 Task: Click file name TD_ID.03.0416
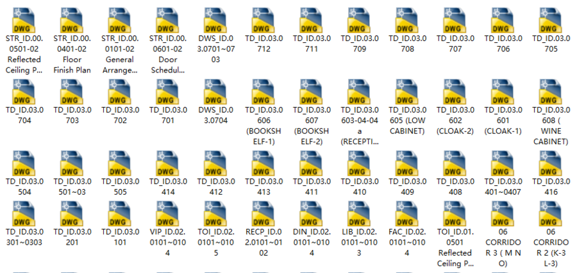[x=551, y=186]
